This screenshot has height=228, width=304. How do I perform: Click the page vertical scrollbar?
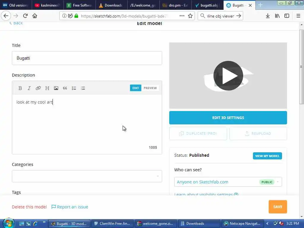(x=301, y=67)
